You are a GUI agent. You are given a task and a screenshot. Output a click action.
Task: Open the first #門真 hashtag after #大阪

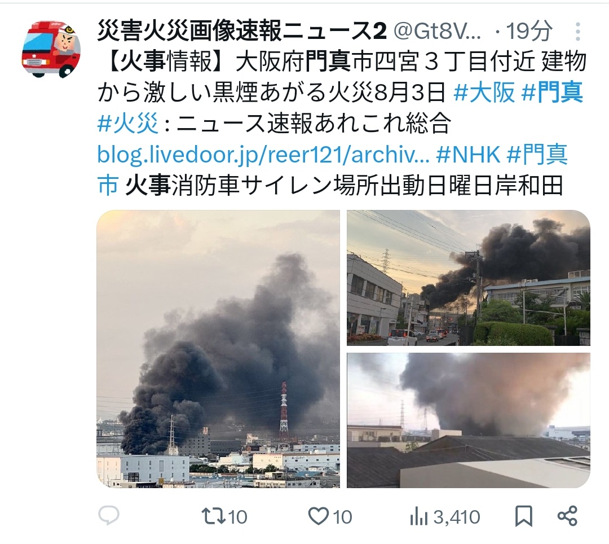coord(552,93)
